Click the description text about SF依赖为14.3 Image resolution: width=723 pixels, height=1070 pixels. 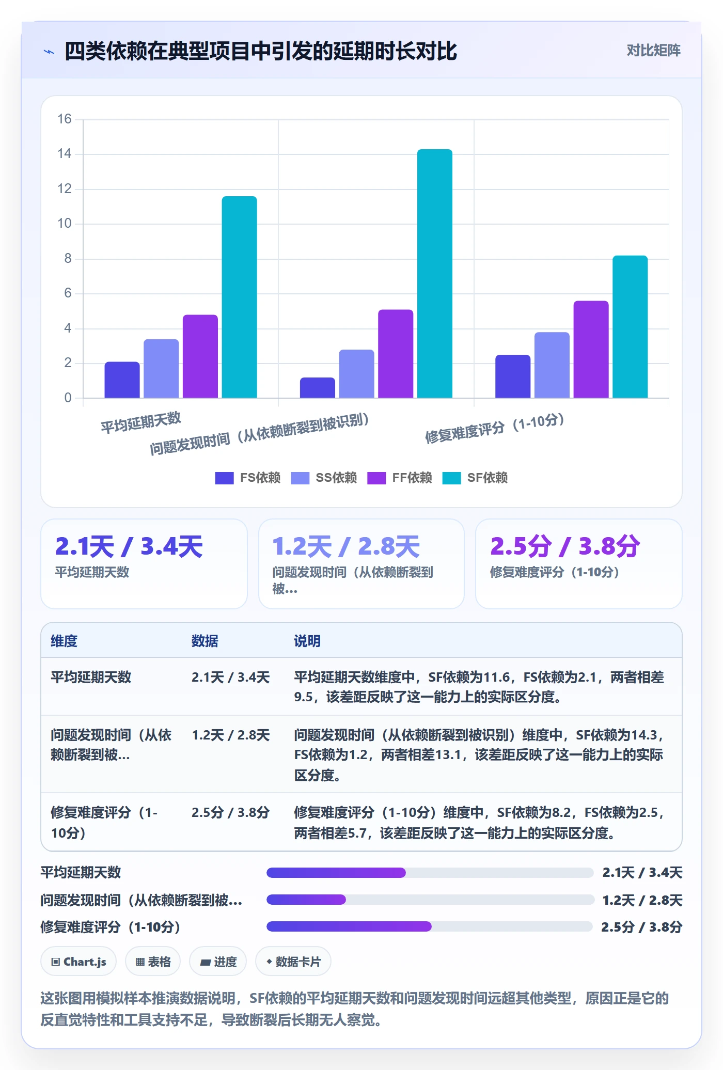[x=479, y=754]
